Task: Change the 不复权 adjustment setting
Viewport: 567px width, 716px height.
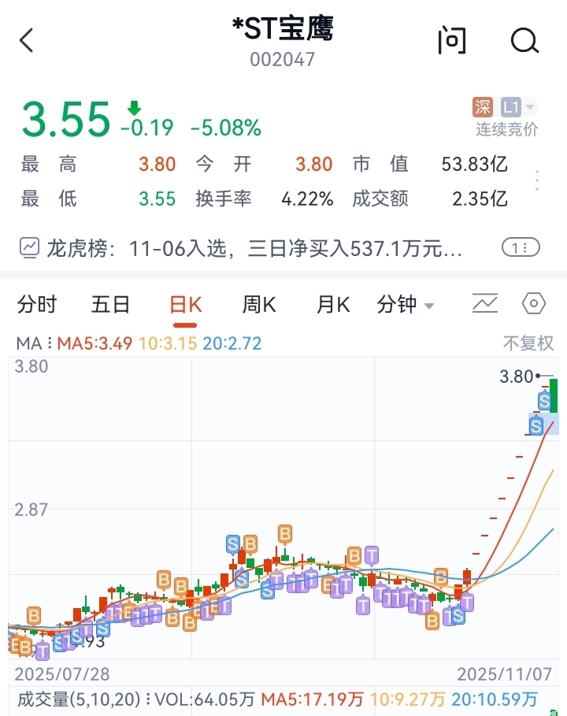Action: (x=528, y=343)
